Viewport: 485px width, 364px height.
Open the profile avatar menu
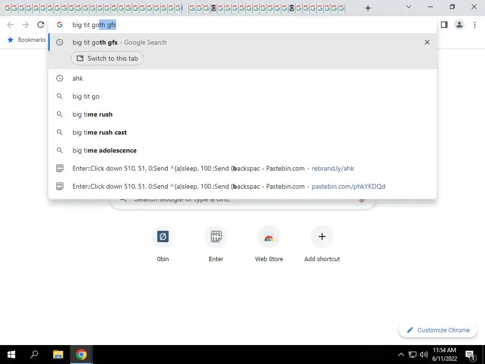click(x=459, y=25)
